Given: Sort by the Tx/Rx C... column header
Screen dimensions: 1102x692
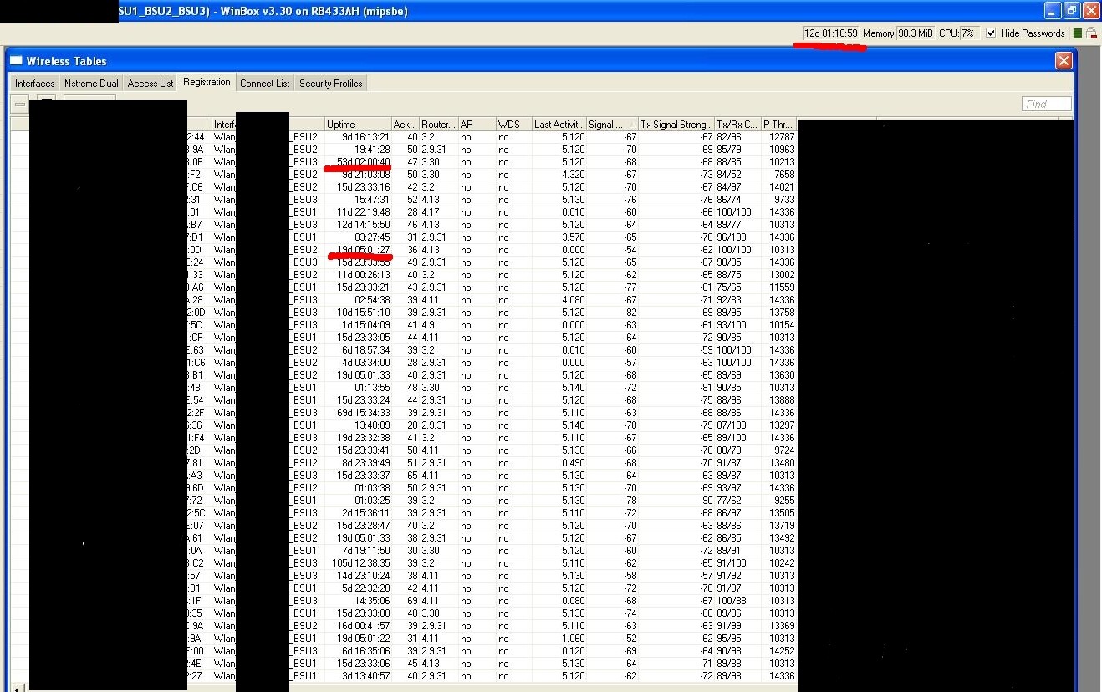Looking at the screenshot, I should (x=737, y=125).
